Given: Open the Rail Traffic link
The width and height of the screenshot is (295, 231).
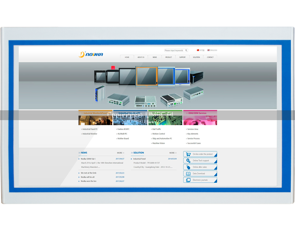Looking at the screenshot, I should tap(157, 129).
